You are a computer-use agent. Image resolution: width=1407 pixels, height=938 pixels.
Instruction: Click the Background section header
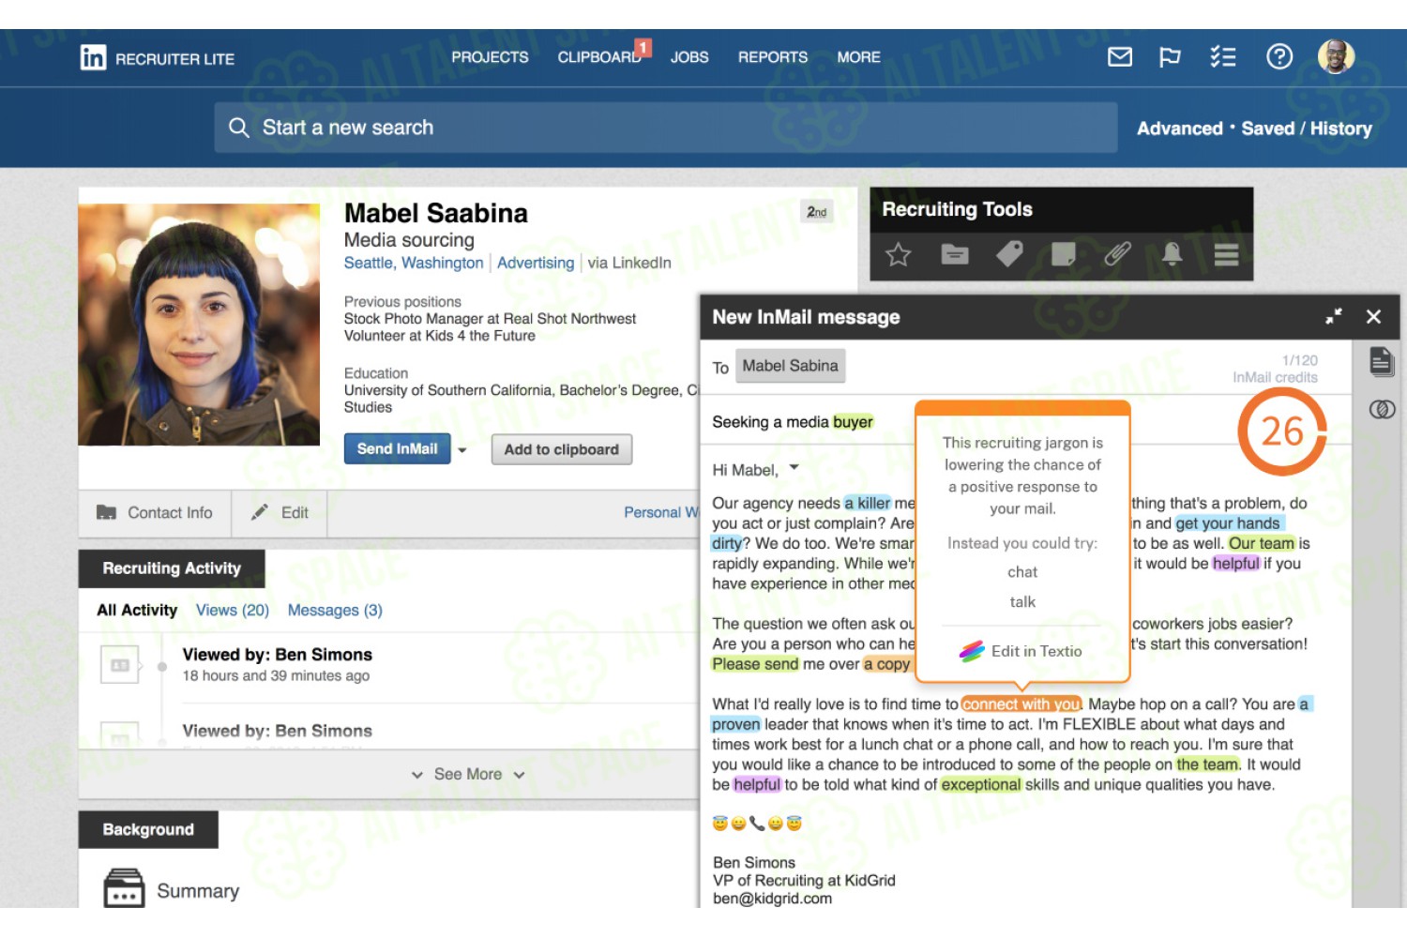[148, 830]
